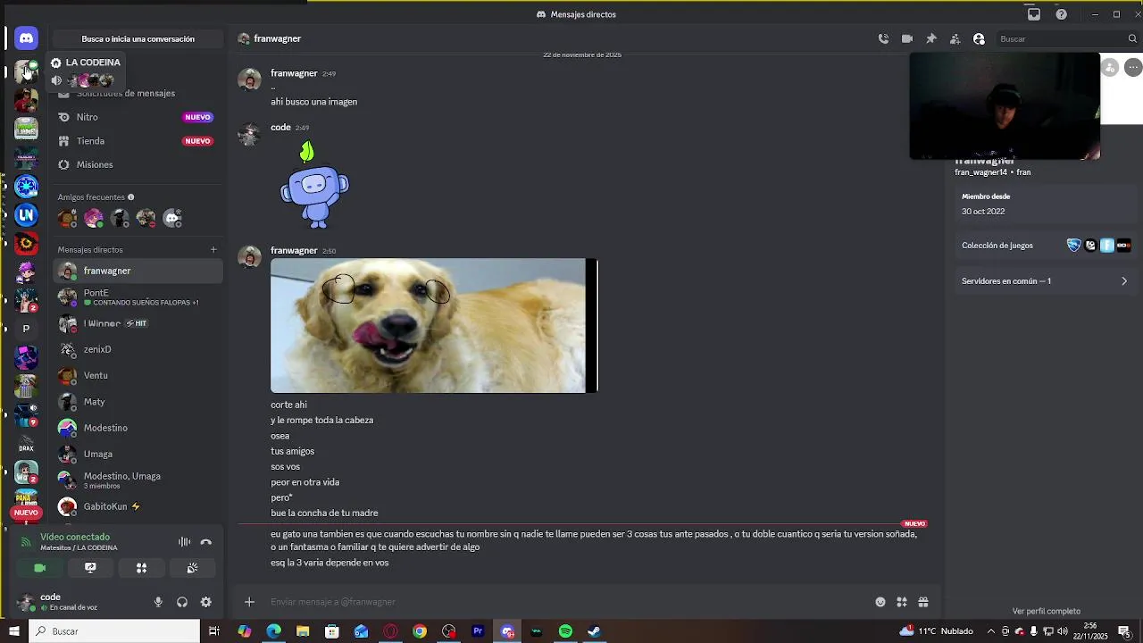Open Premiere Pro from the taskbar
This screenshot has height=643, width=1143.
pos(478,631)
